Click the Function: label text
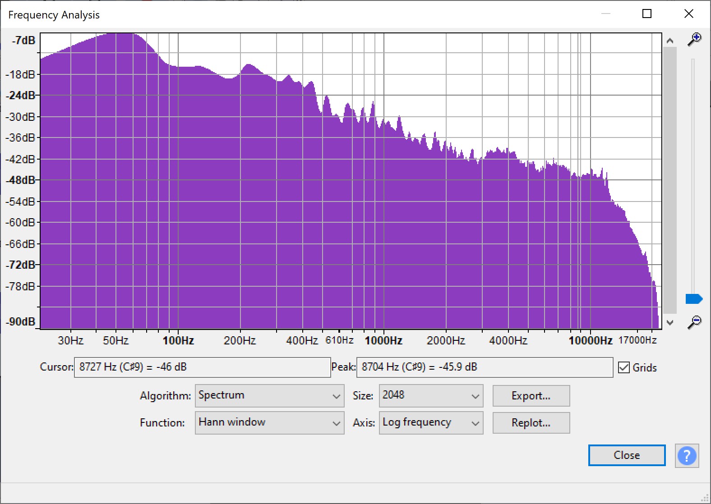This screenshot has width=711, height=504. click(162, 423)
